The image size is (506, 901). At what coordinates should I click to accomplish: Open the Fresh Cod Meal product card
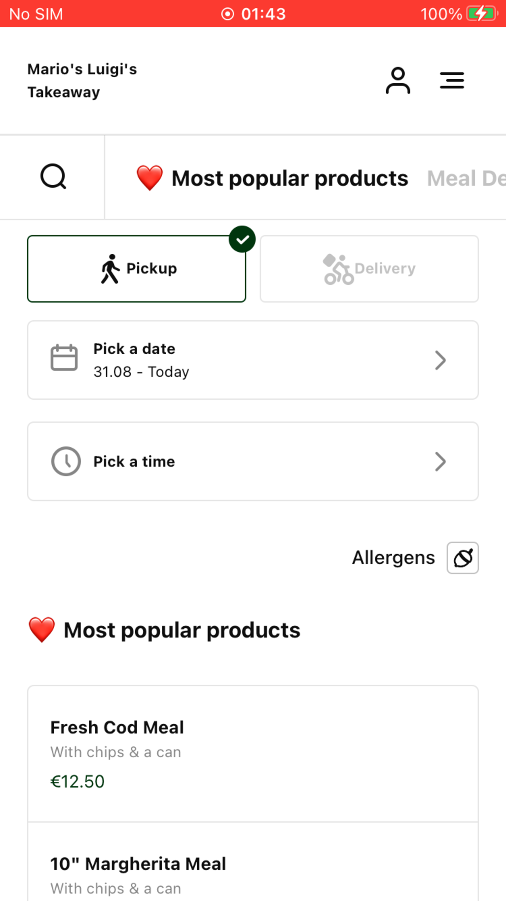(253, 754)
